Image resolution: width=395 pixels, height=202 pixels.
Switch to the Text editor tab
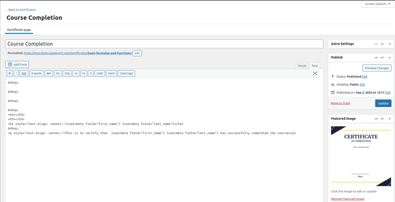(x=314, y=66)
